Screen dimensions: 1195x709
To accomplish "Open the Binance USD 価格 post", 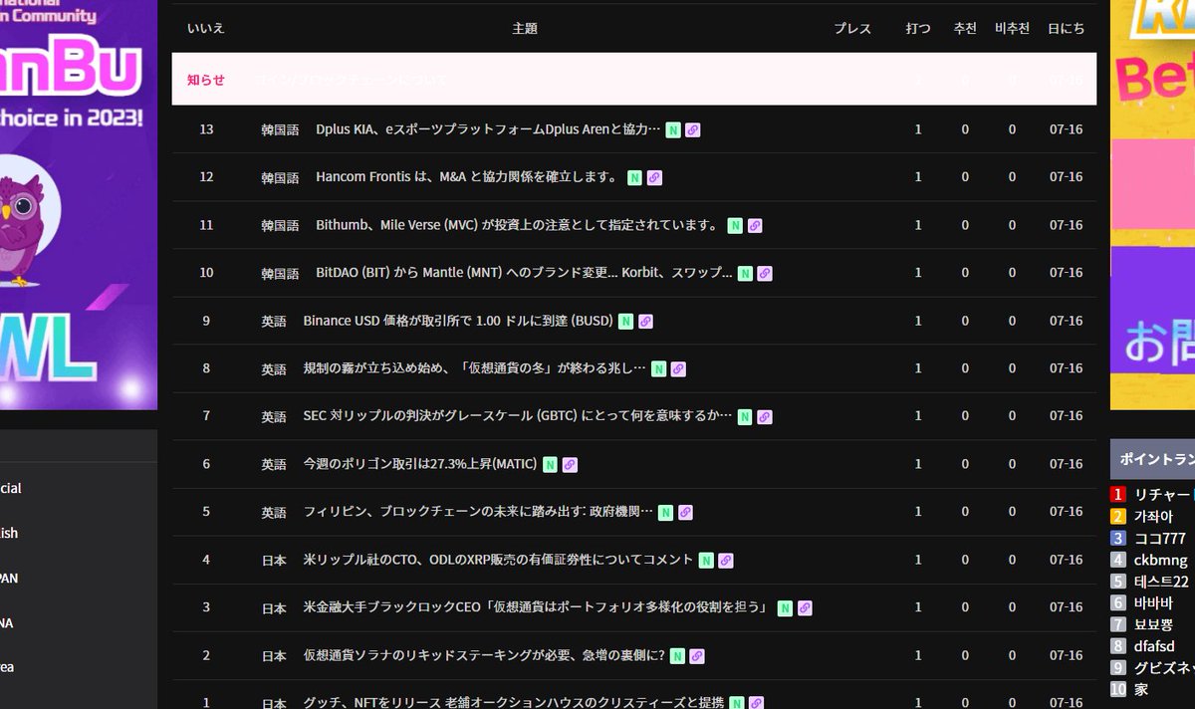I will (458, 321).
